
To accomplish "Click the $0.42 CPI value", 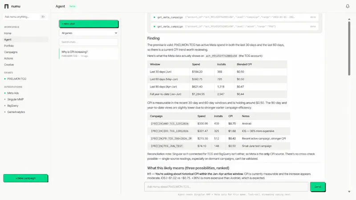I will coord(232,139).
